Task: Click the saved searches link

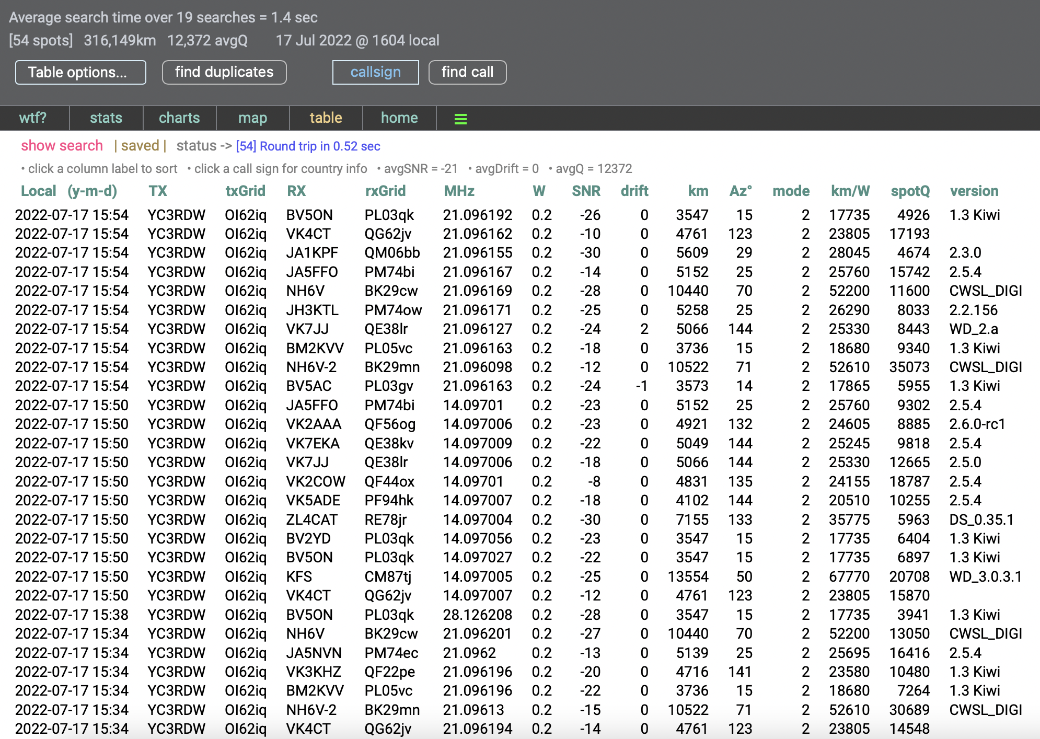Action: 140,146
